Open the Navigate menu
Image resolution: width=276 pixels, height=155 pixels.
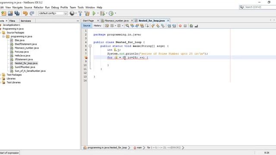coord(17,7)
